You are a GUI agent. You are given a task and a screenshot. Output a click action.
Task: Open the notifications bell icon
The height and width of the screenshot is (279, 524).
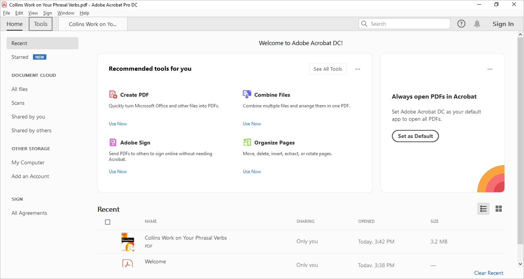(x=477, y=24)
